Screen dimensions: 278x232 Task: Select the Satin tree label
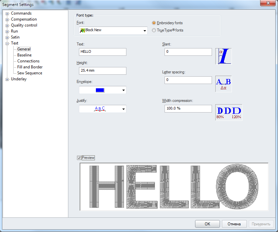15,37
